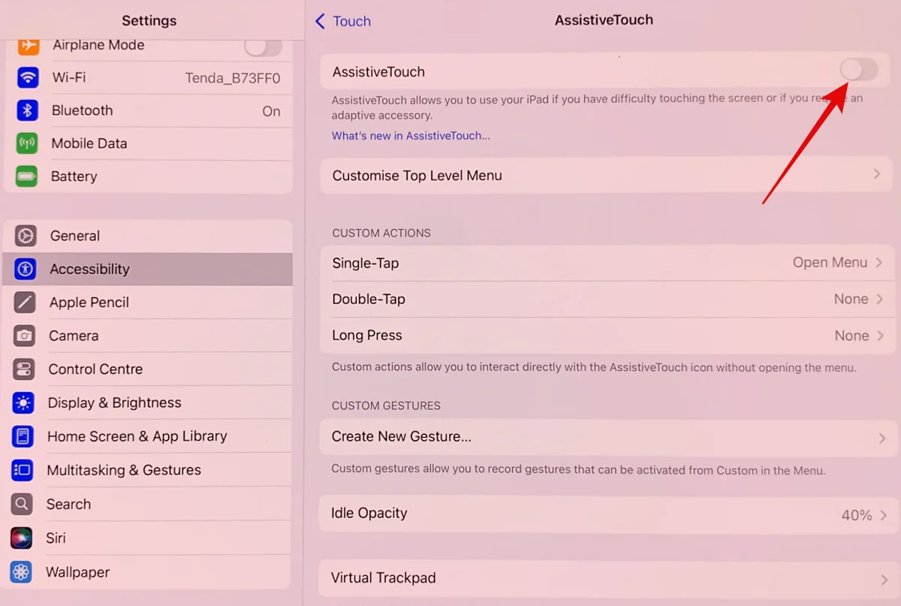This screenshot has height=606, width=901.
Task: Open Virtual Trackpad chevron
Action: coord(884,580)
